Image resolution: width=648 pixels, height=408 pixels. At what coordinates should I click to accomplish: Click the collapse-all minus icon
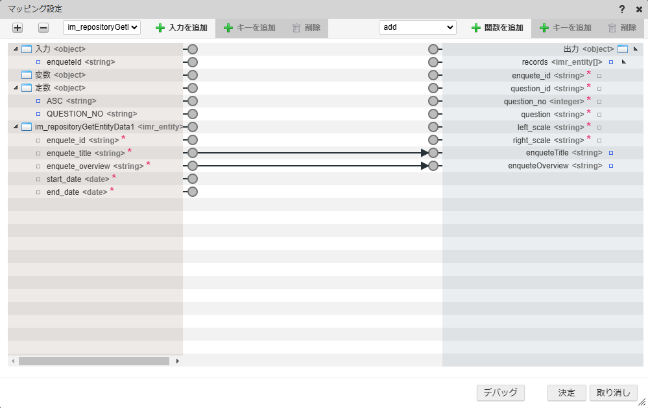pyautogui.click(x=42, y=28)
